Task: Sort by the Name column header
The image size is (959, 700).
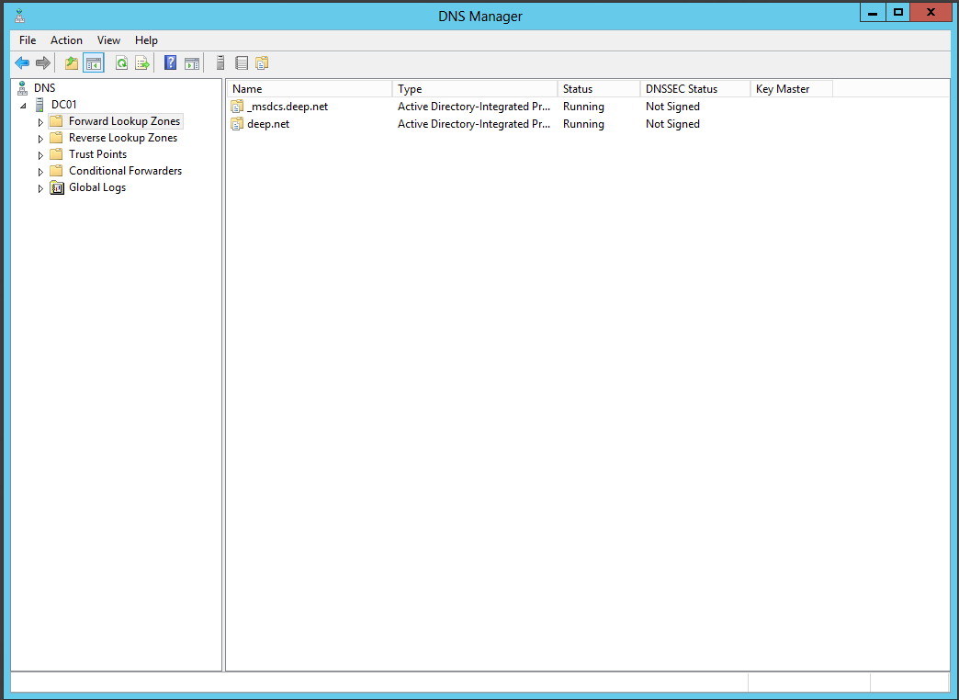Action: coord(309,89)
